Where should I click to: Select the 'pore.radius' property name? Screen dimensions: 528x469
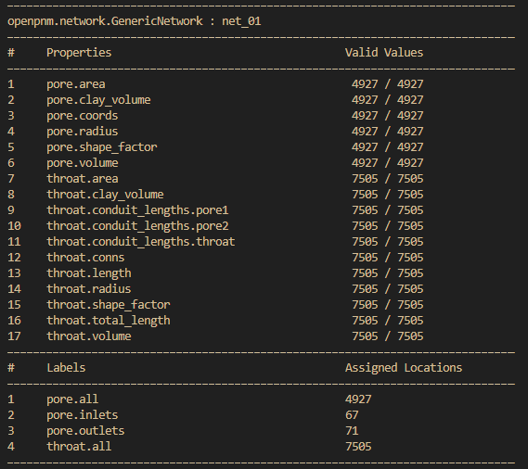(83, 132)
